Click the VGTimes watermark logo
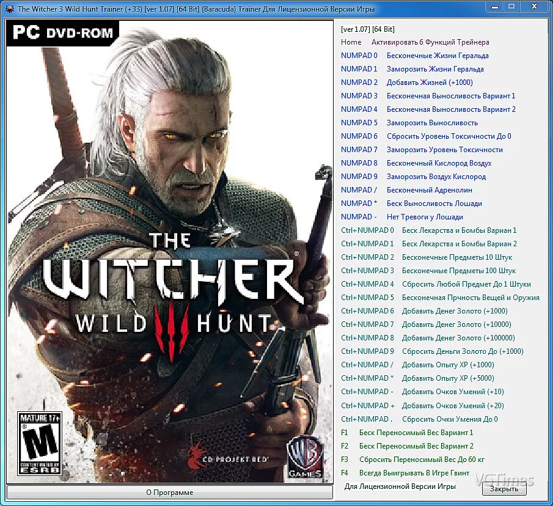The height and width of the screenshot is (506, 553). [x=504, y=480]
